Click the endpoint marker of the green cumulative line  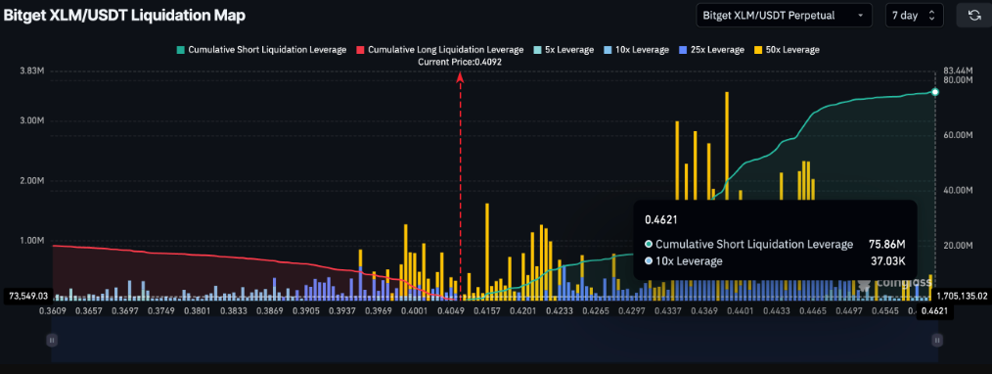[935, 92]
